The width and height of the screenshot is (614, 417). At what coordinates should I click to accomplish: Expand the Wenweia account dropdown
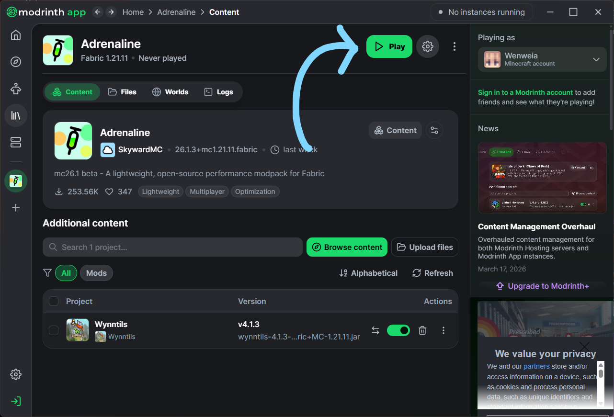tap(542, 59)
